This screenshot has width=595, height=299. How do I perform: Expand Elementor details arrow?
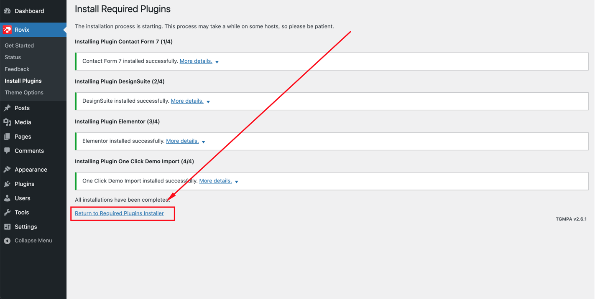[204, 142]
